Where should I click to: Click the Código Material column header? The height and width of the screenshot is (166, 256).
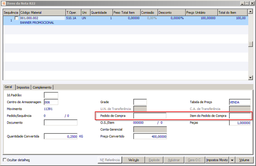coord(43,12)
